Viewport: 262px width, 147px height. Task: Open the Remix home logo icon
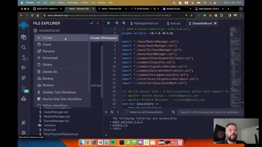24,25
